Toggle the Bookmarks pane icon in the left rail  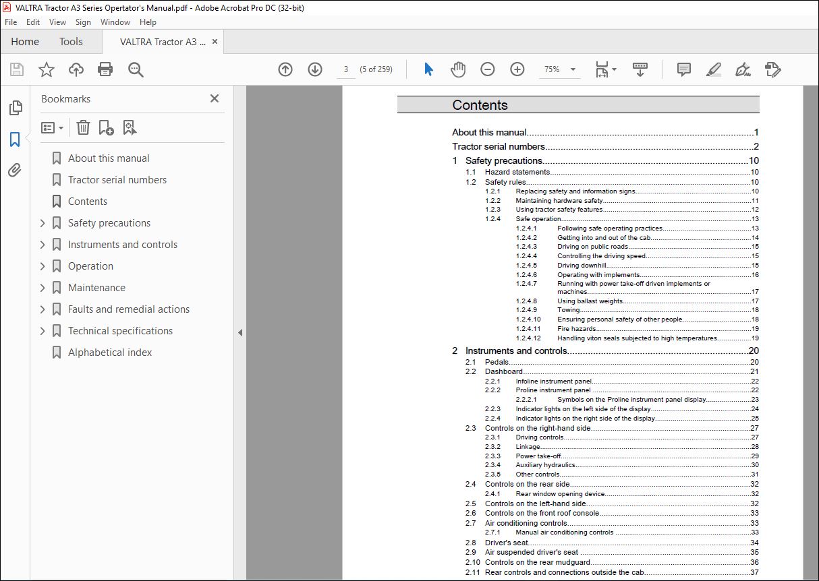click(x=15, y=140)
